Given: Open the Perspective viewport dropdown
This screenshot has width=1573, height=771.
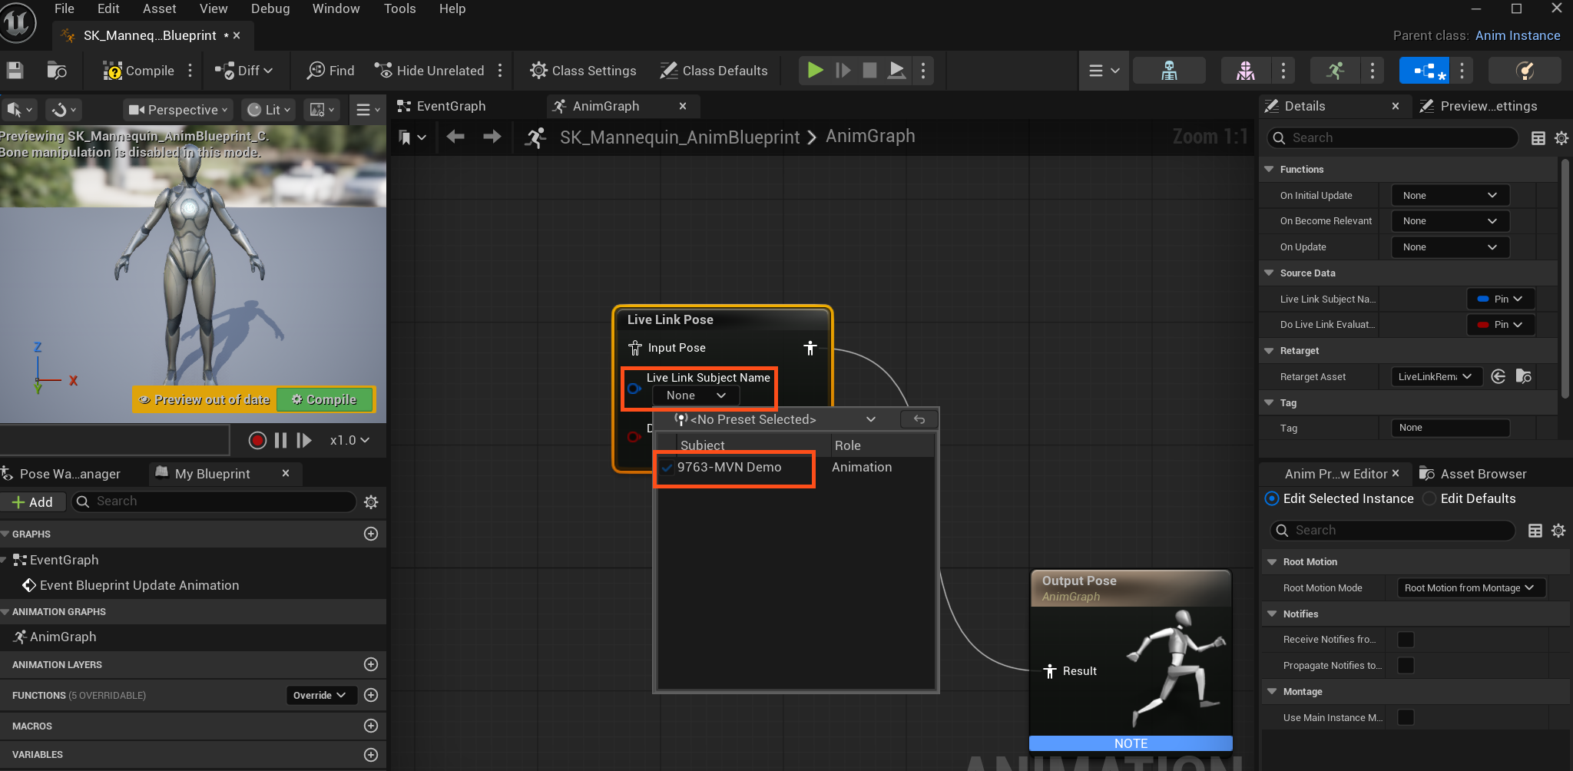Looking at the screenshot, I should click(178, 110).
